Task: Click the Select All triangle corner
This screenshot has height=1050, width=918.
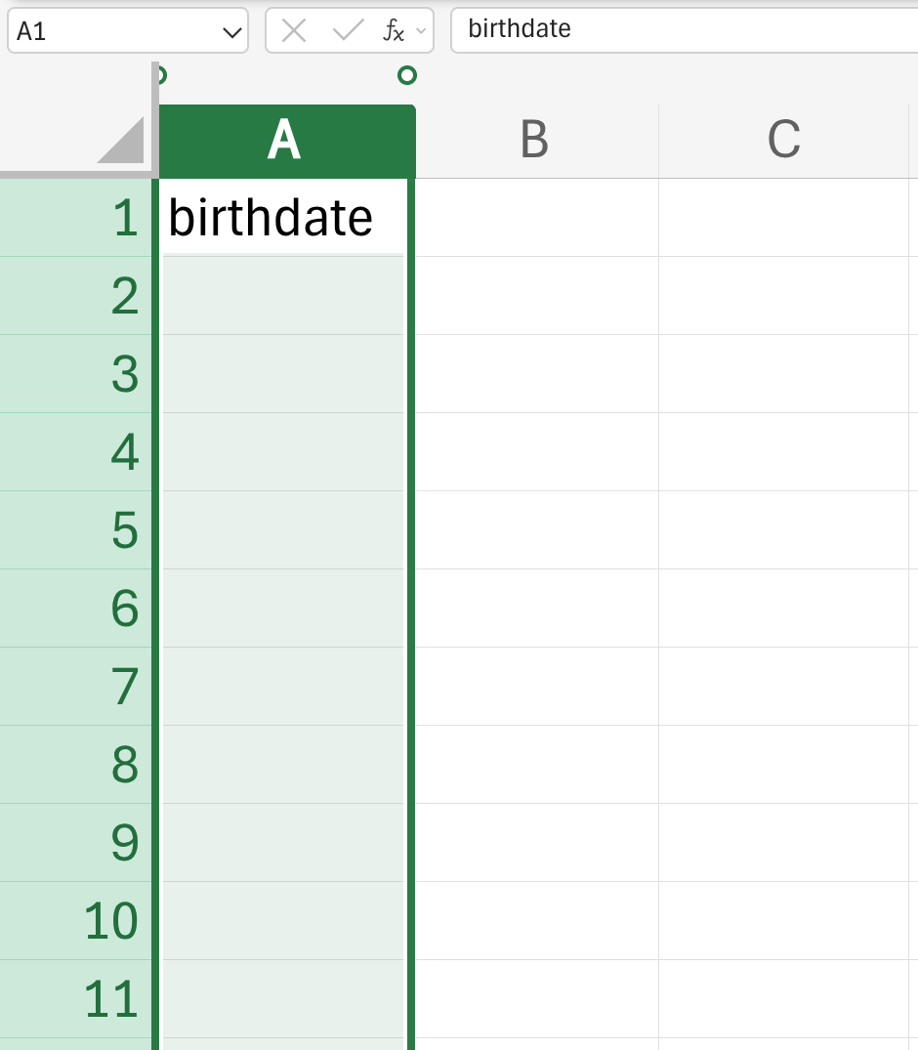Action: [x=121, y=140]
